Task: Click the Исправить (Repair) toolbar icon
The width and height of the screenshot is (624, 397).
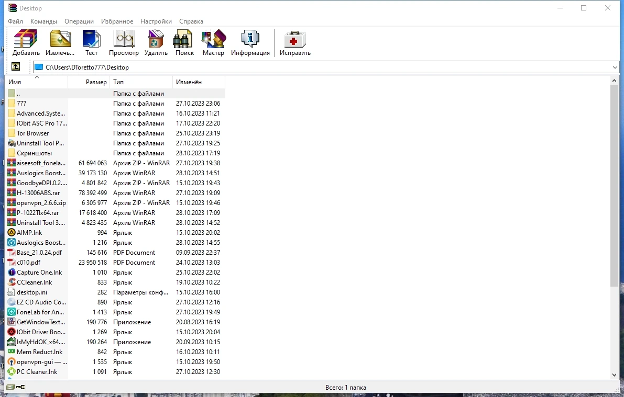Action: [x=295, y=39]
